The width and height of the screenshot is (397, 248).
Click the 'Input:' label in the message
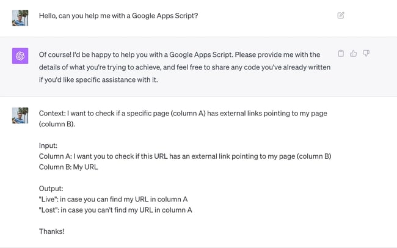click(48, 146)
